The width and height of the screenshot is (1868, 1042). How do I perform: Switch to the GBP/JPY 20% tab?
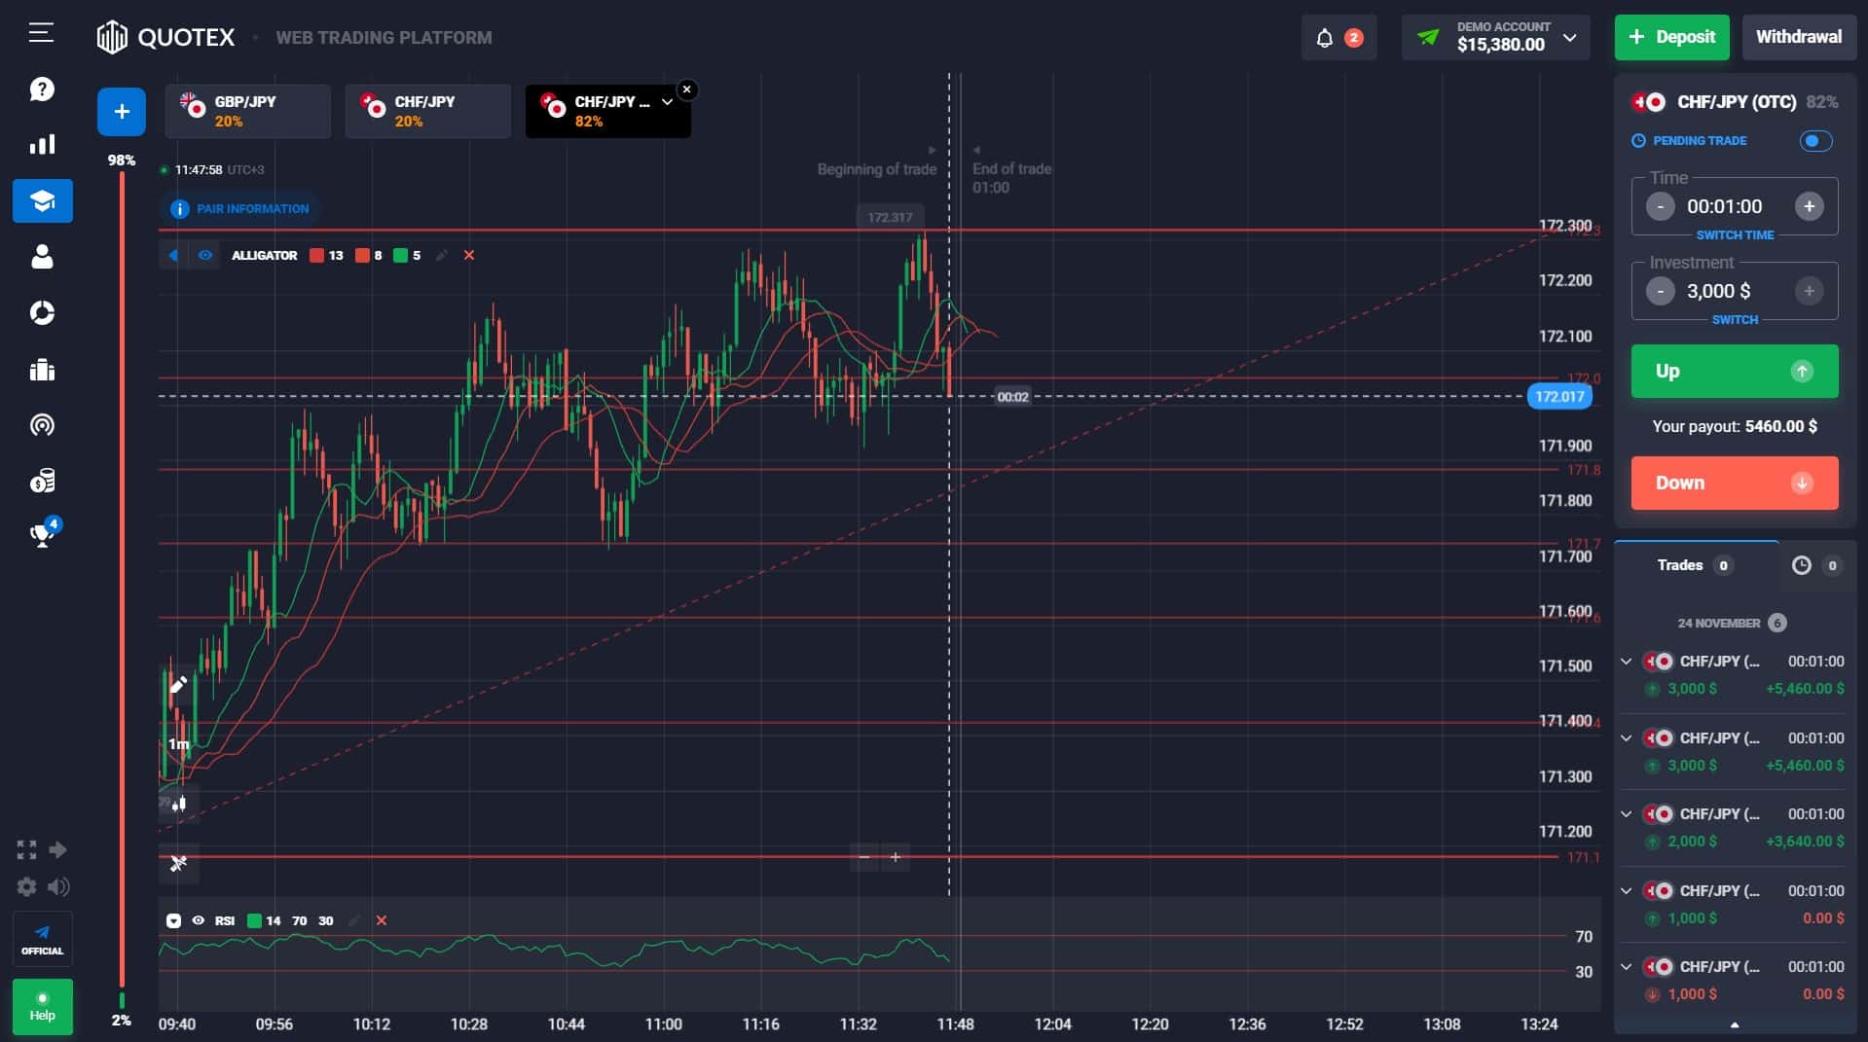[x=248, y=111]
